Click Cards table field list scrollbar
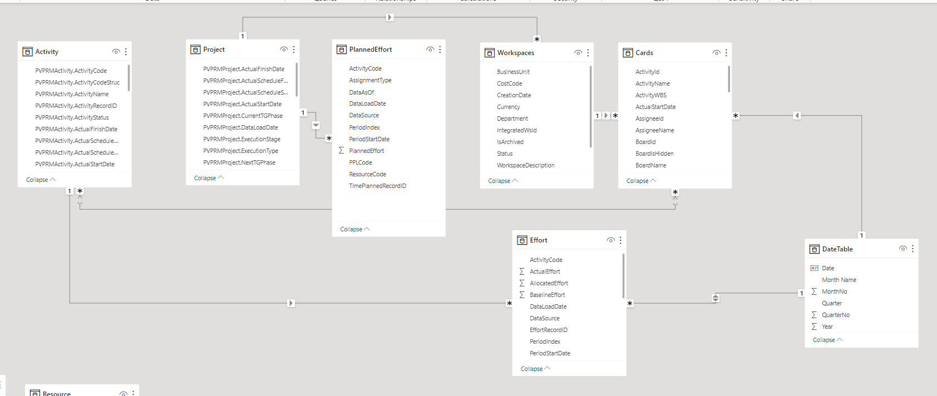The image size is (937, 396). [728, 79]
